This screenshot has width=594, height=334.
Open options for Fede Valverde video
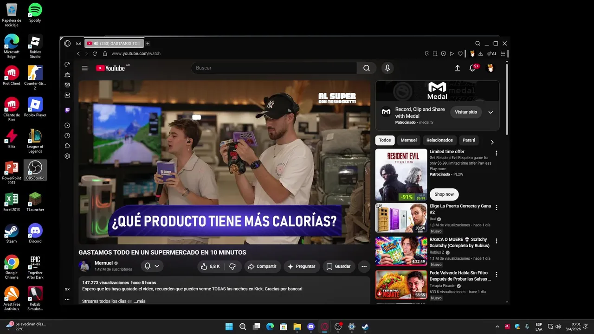coord(497,275)
